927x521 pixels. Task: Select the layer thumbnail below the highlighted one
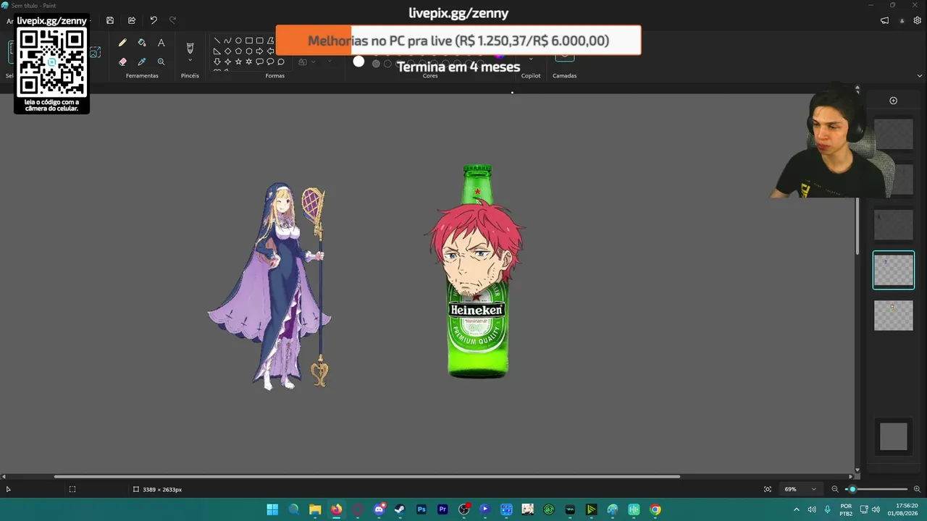click(x=893, y=315)
